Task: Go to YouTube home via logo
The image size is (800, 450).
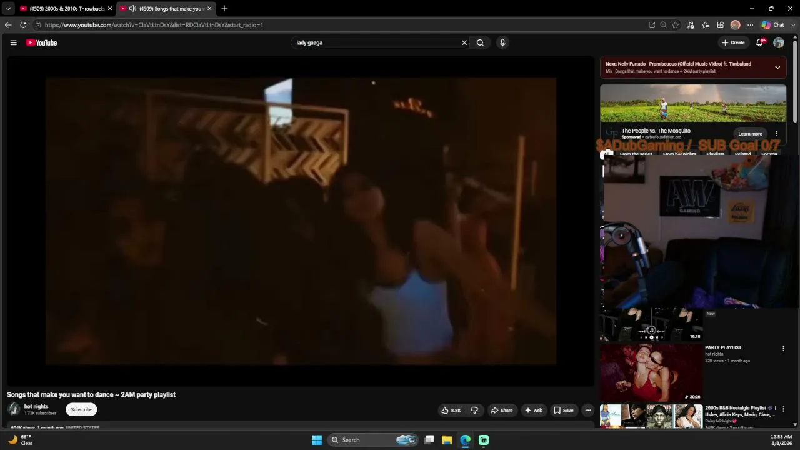Action: click(41, 42)
